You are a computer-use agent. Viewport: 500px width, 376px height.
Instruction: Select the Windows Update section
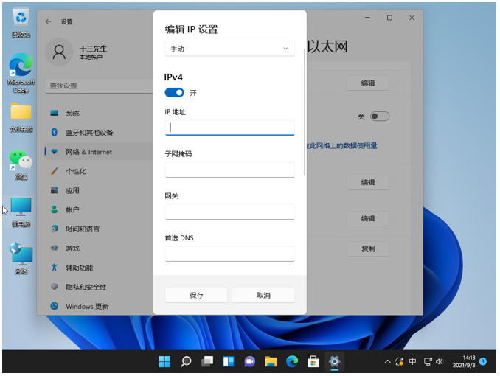[x=86, y=306]
